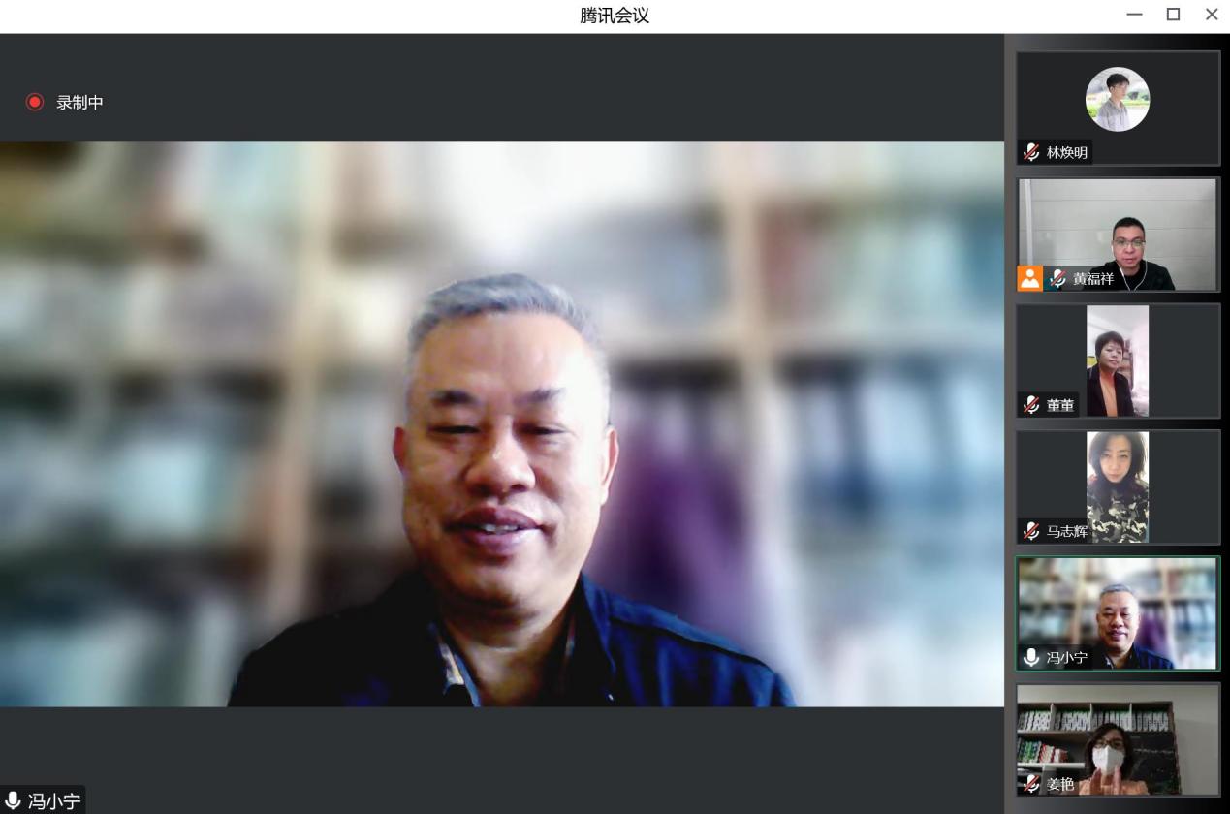
Task: Click the muted mic icon beside 林焕明
Action: click(x=1031, y=152)
